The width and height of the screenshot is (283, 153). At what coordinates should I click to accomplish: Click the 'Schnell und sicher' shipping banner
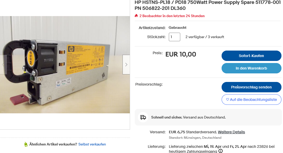208,117
